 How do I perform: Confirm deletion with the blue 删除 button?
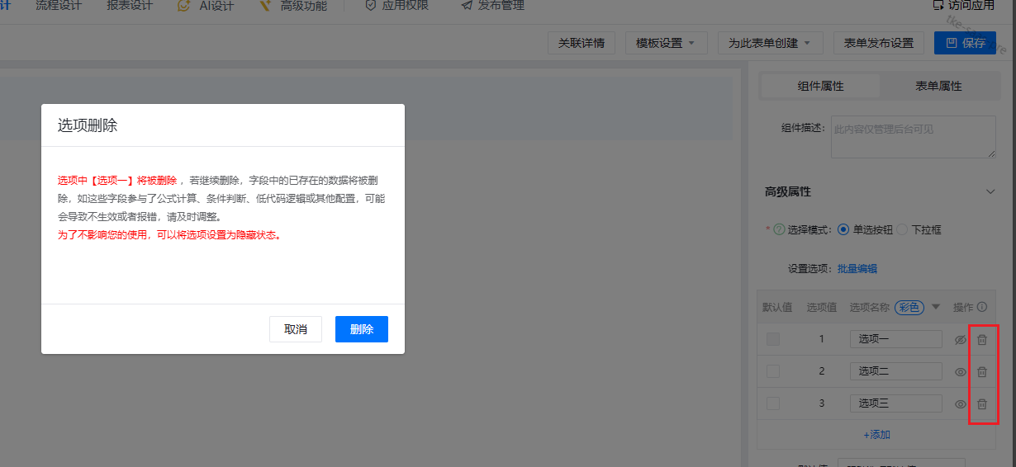[361, 329]
